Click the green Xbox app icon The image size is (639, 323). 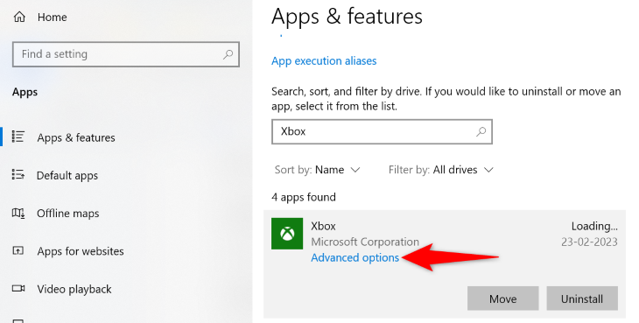tap(287, 234)
